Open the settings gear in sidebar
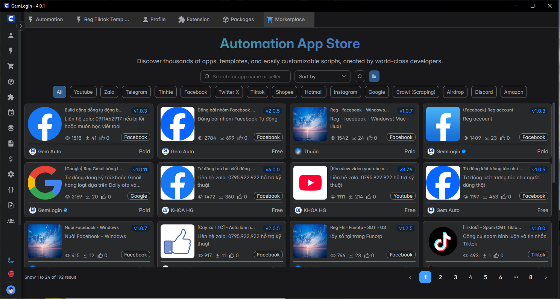This screenshot has height=299, width=560. 11,174
